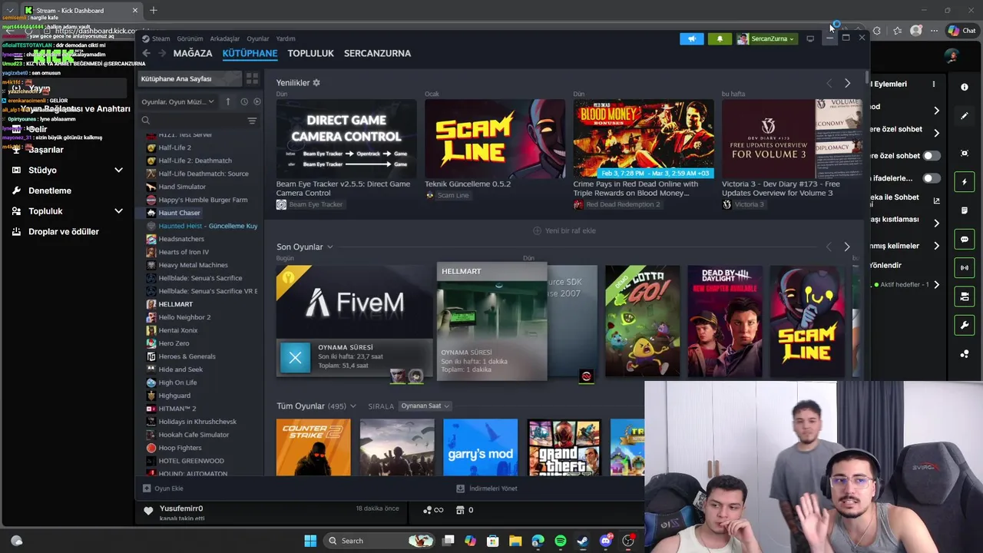Open 'Oynanan Saat' sort dropdown
Viewport: 983px width, 553px height.
coord(425,406)
